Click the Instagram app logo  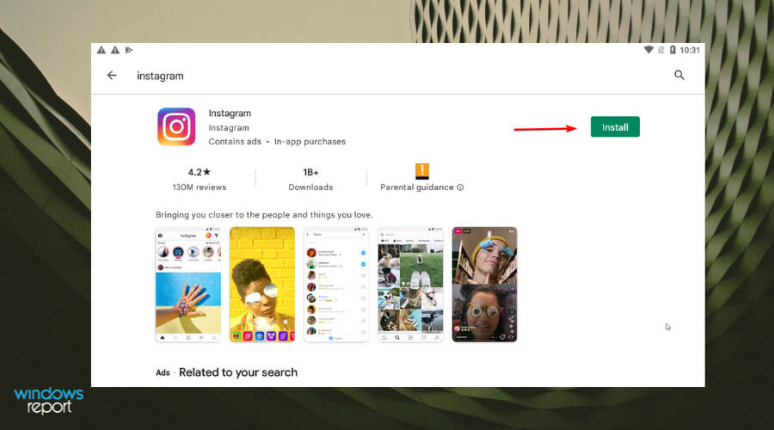tap(176, 127)
